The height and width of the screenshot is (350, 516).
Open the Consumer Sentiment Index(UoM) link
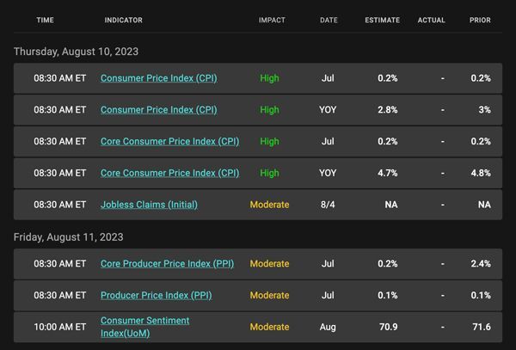coord(144,327)
